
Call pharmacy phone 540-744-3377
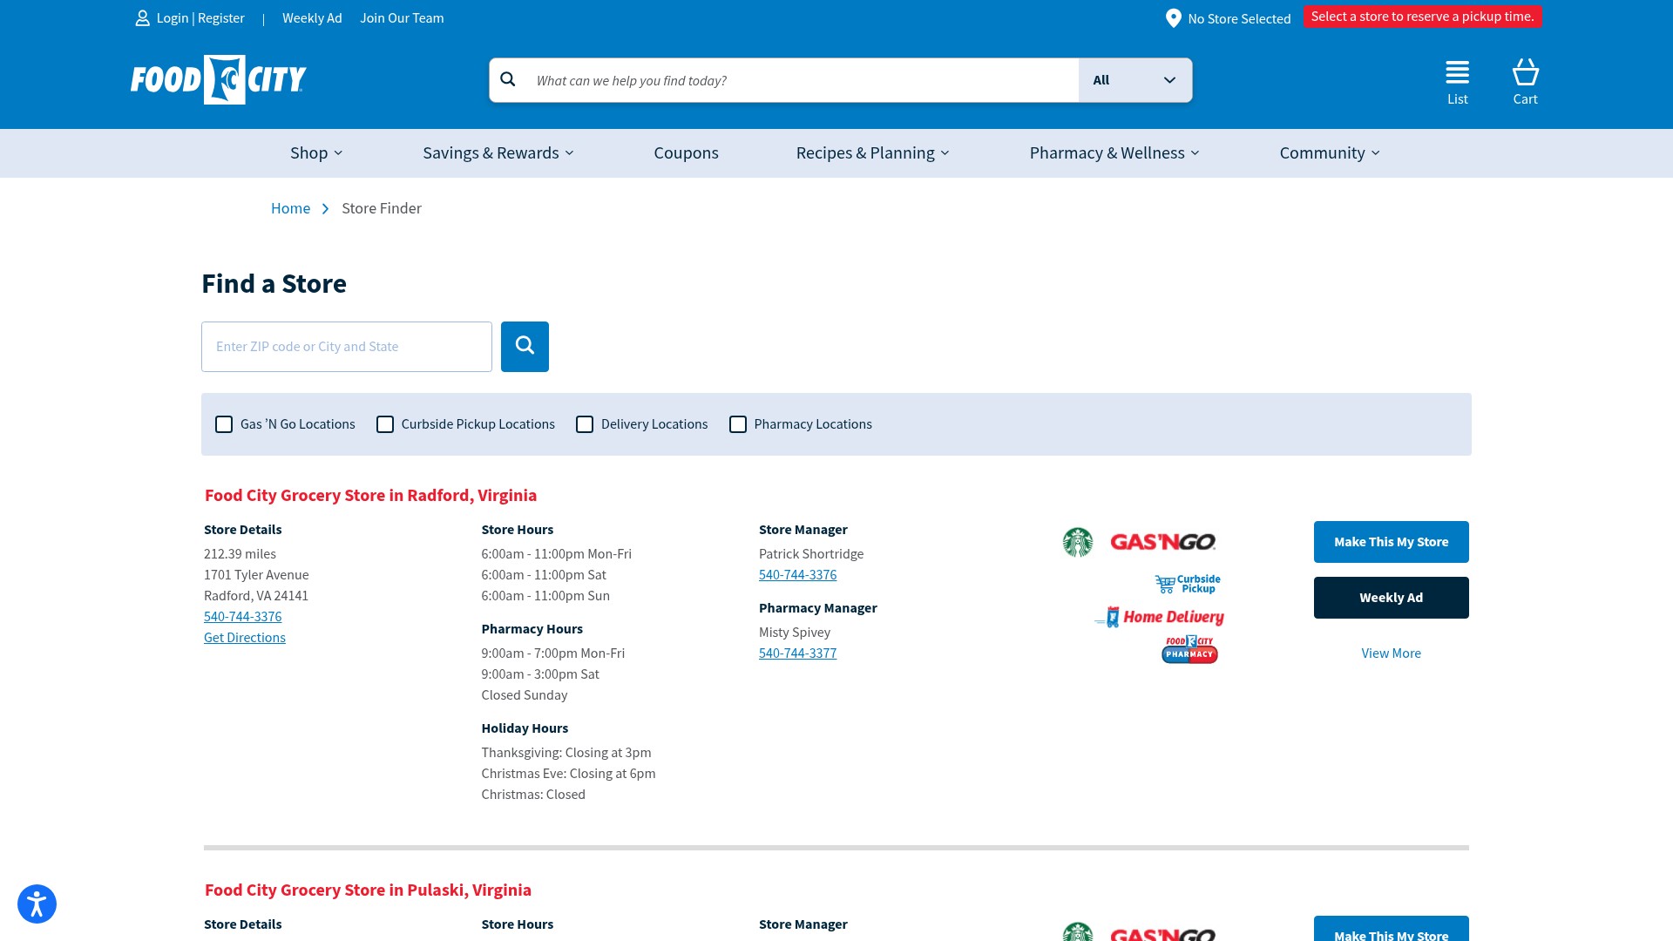pos(797,653)
